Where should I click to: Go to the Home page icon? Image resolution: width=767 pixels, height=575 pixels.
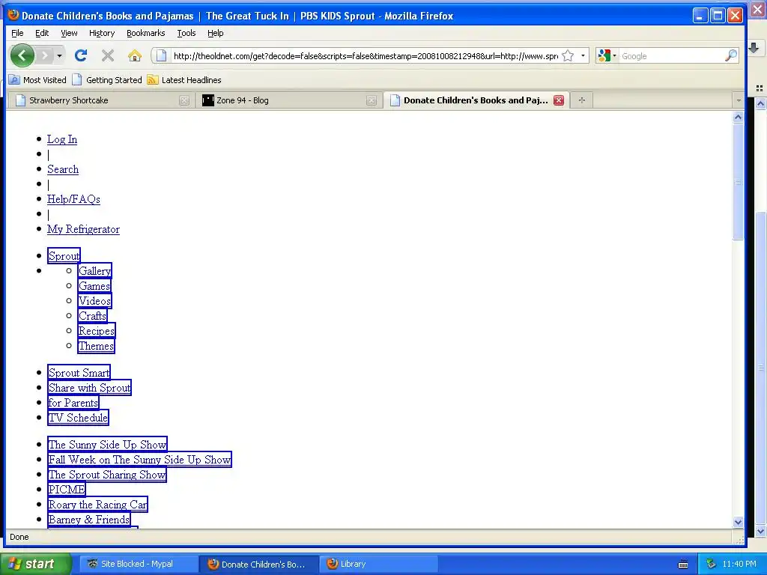pyautogui.click(x=135, y=55)
